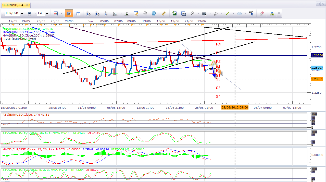Select the ABC text label tool
Image resolution: width=326 pixels, height=182 pixels.
(251, 13)
